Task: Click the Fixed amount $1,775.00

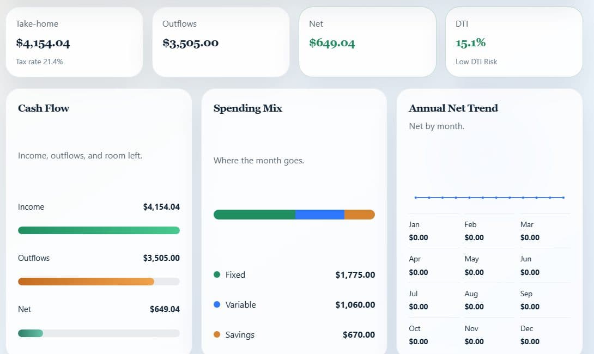Action: (355, 275)
